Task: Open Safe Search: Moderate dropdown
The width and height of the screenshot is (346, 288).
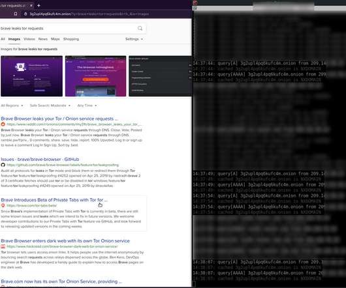Action: (x=50, y=106)
